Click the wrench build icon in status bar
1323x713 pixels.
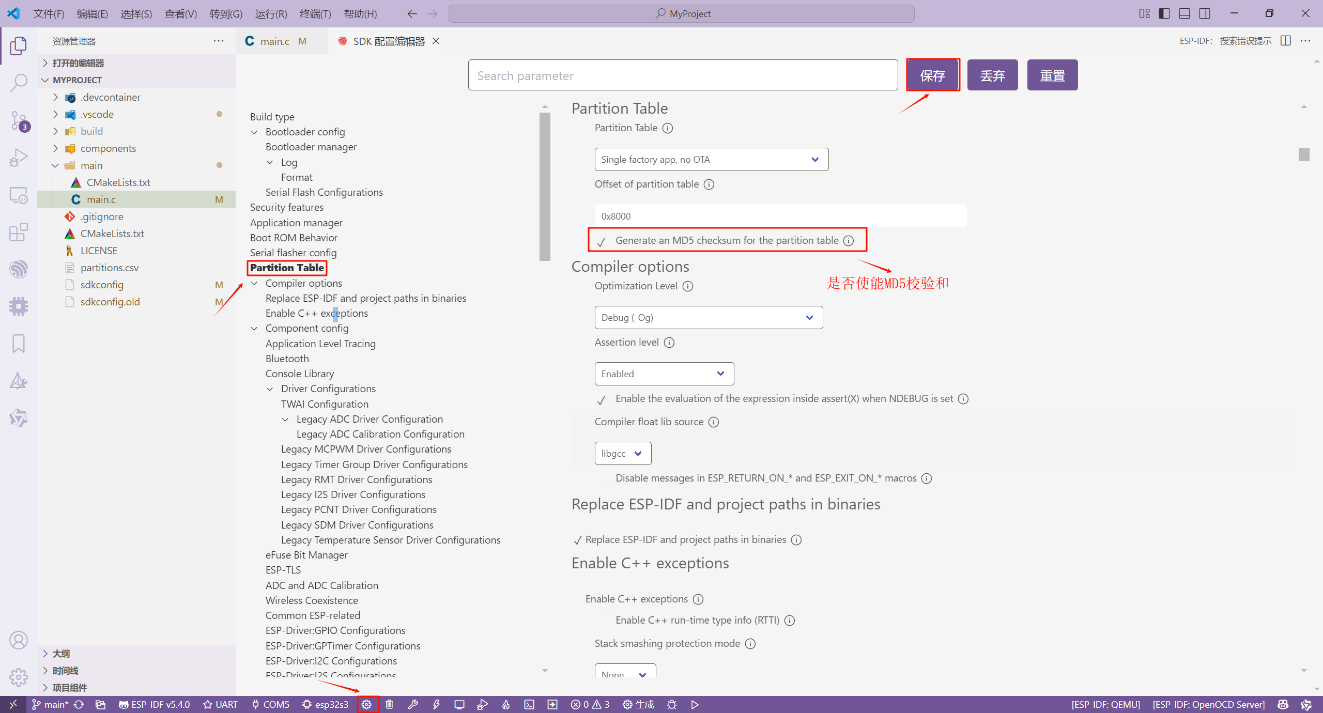pyautogui.click(x=412, y=704)
